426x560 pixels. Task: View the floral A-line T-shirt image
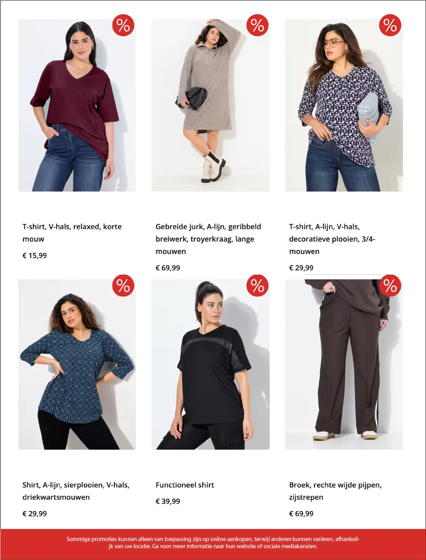(x=344, y=105)
